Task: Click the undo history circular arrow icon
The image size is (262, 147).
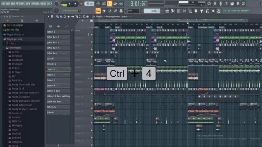Action: (x=209, y=4)
